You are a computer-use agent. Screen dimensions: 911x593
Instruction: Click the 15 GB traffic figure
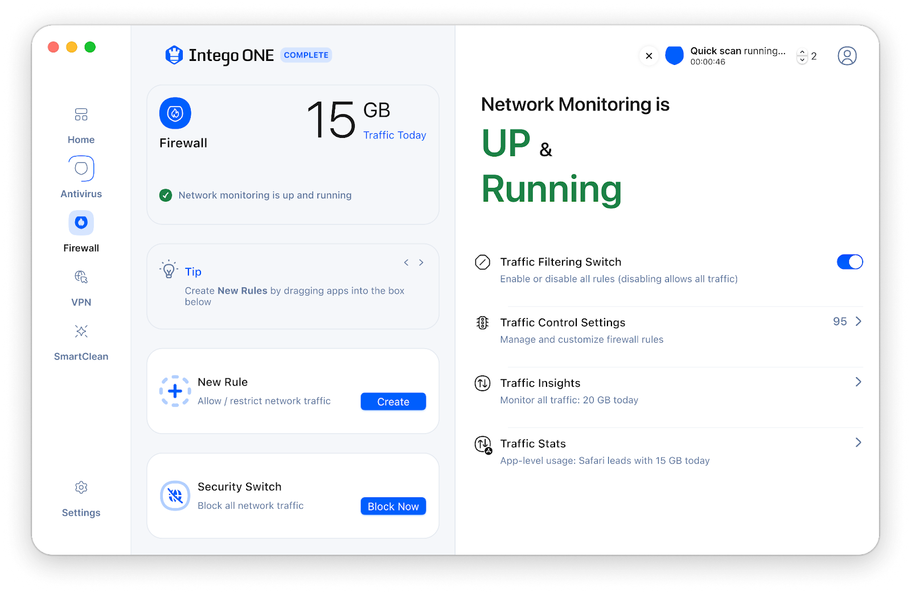pyautogui.click(x=348, y=120)
